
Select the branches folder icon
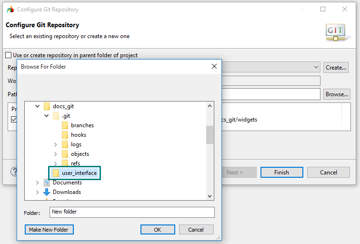tap(65, 125)
